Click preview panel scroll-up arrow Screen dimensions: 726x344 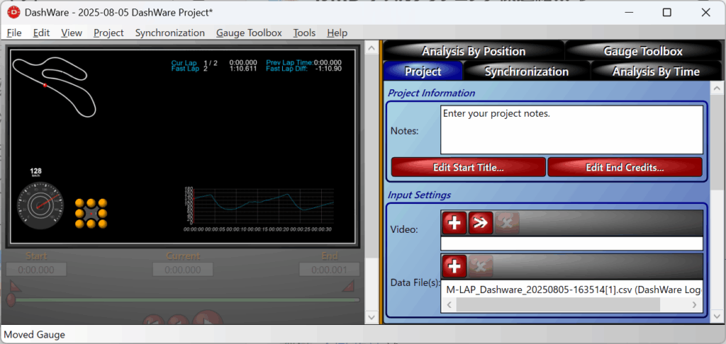tap(372, 48)
